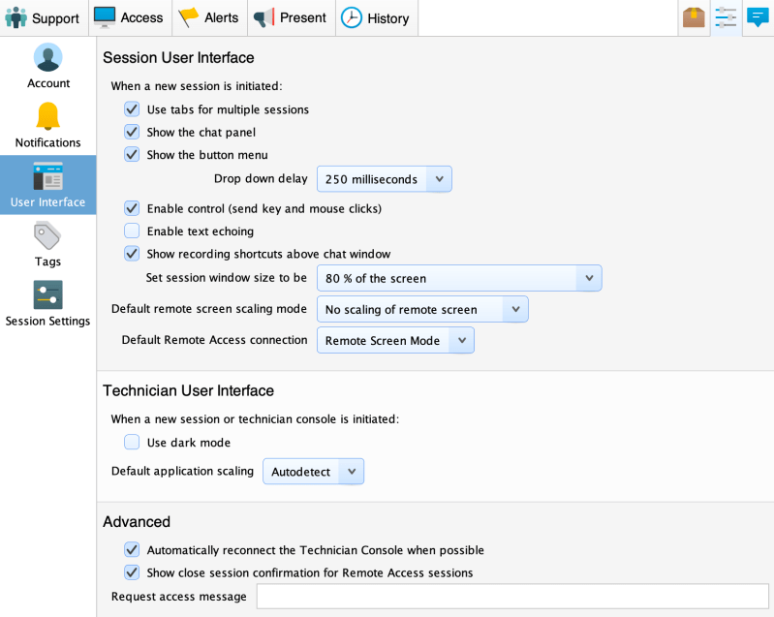Open Default application scaling dropdown

point(313,473)
